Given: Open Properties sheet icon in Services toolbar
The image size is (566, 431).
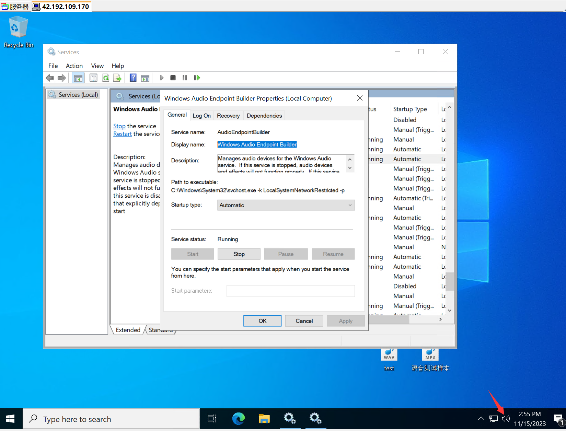Looking at the screenshot, I should 93,78.
